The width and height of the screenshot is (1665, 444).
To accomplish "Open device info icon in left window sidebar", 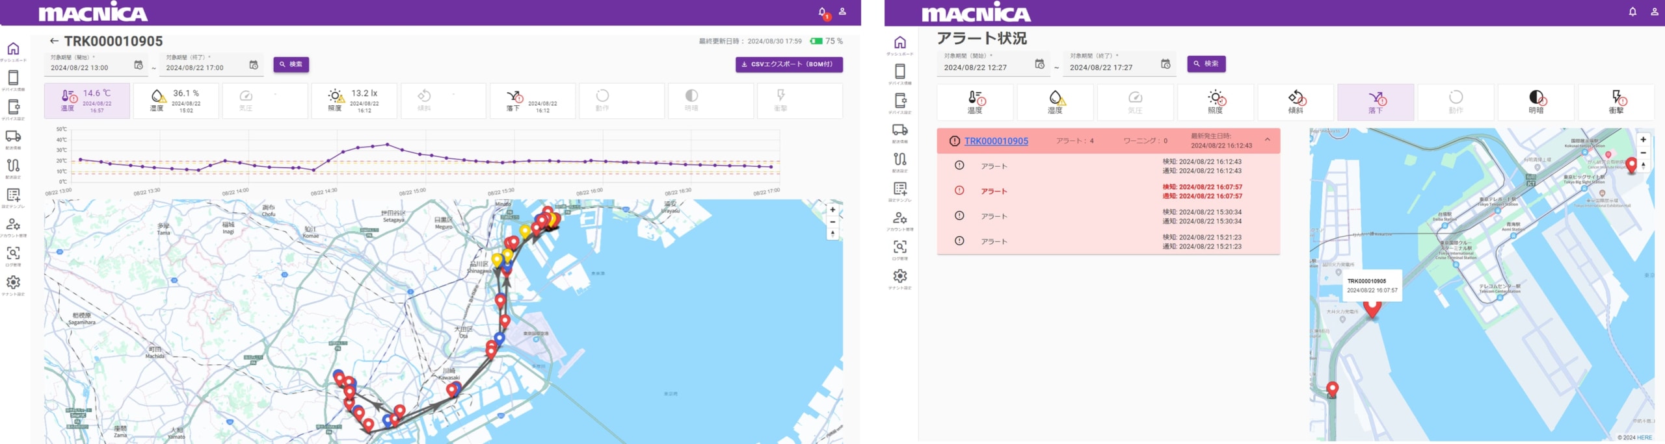I will 13,78.
